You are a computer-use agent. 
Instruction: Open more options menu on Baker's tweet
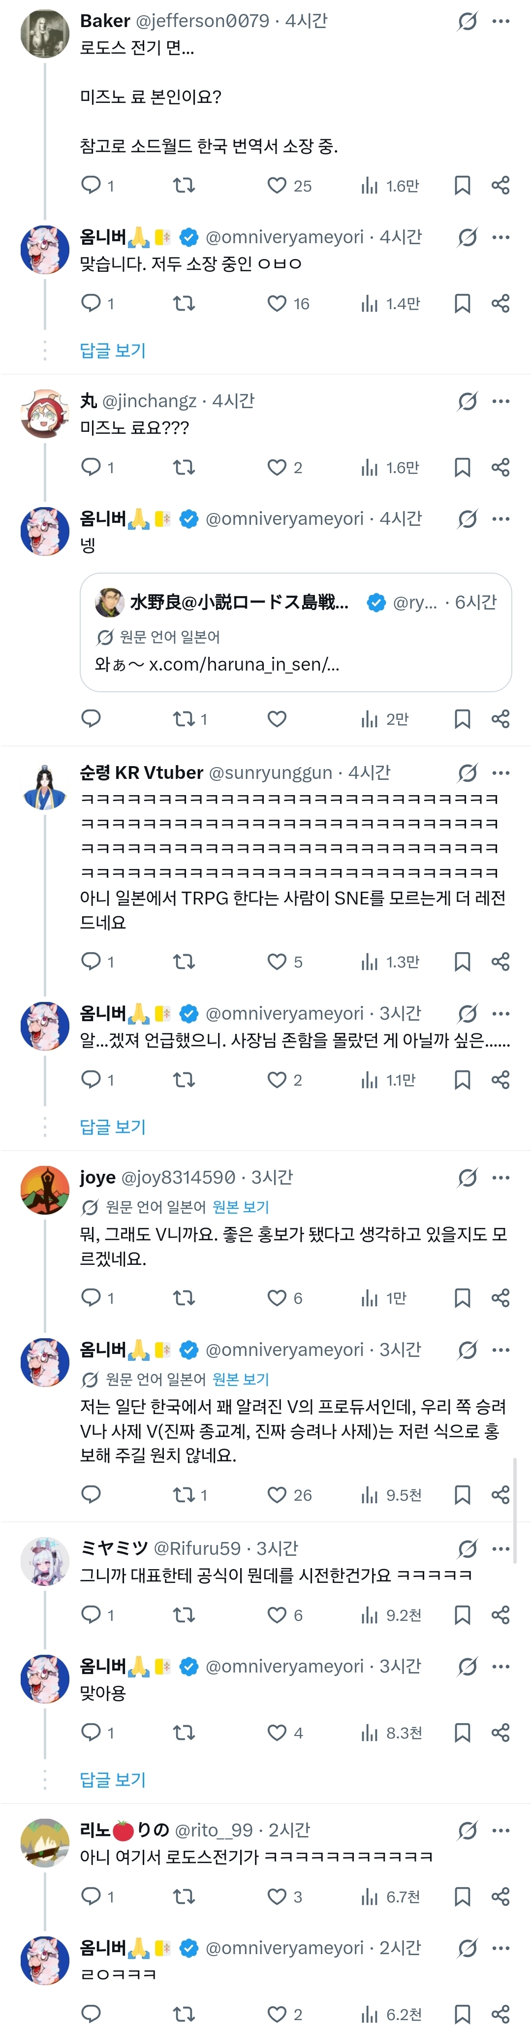click(501, 21)
